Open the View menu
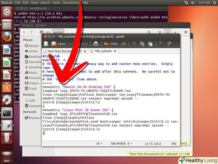This screenshot has height=164, width=218. coord(34,2)
